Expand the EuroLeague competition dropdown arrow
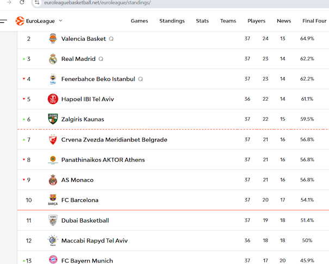 coord(60,21)
